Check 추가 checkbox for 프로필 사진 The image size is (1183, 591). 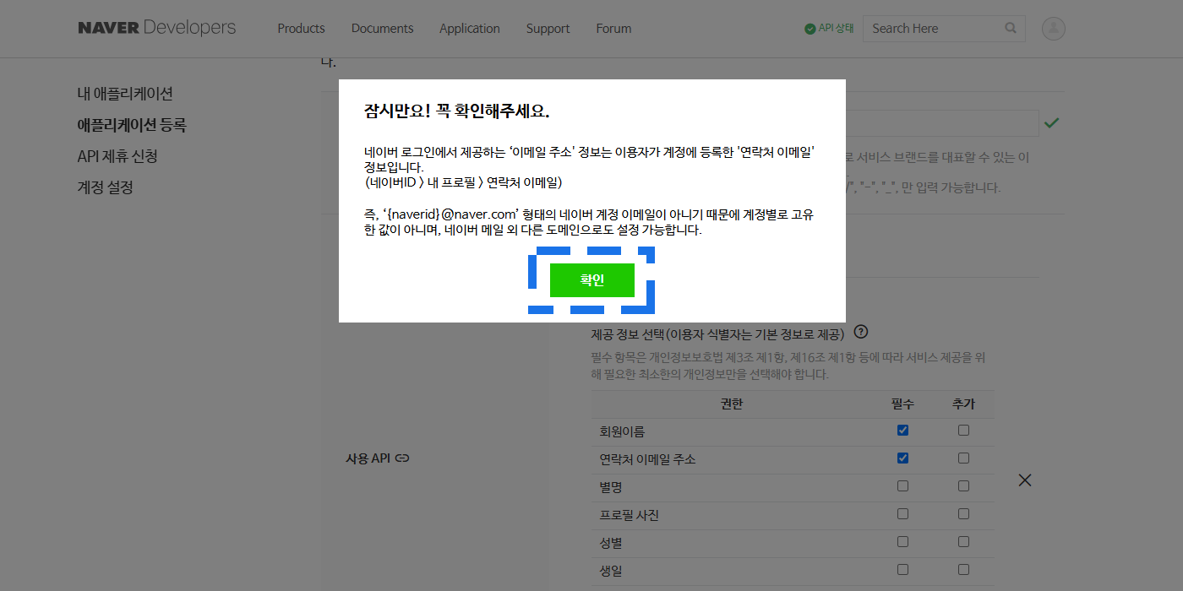[963, 514]
